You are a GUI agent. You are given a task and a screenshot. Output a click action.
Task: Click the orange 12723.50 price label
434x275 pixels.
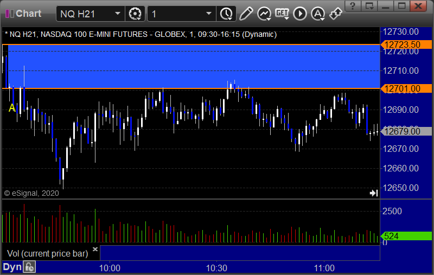coord(406,44)
